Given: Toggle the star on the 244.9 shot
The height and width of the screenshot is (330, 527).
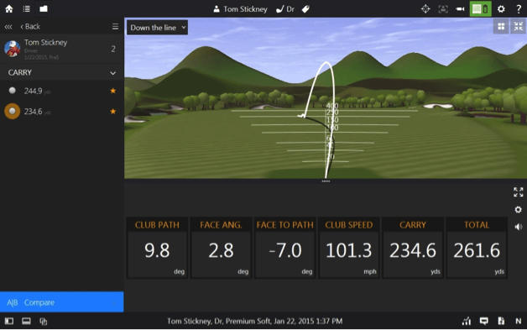Looking at the screenshot, I should (113, 91).
